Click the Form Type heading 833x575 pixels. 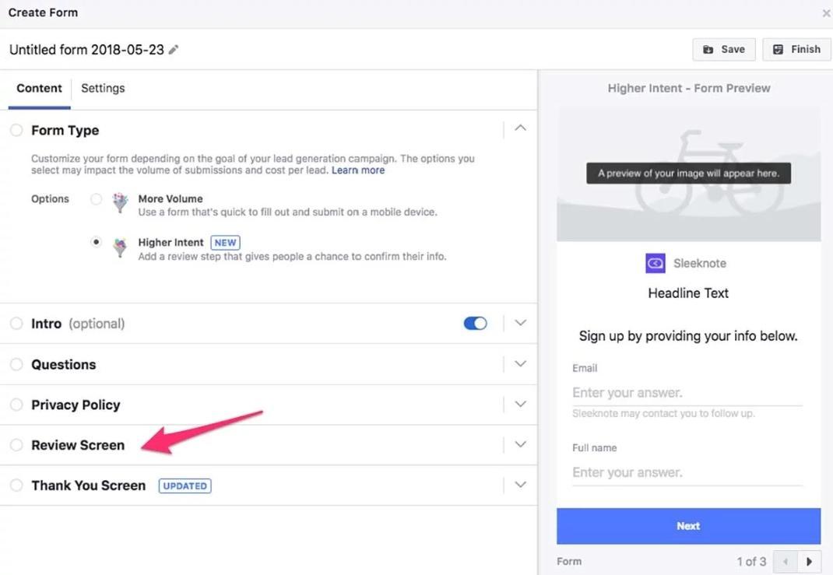[65, 131]
